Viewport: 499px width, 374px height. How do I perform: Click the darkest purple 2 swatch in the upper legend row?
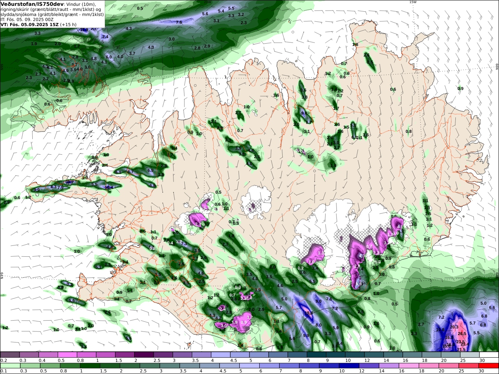[x=144, y=355]
